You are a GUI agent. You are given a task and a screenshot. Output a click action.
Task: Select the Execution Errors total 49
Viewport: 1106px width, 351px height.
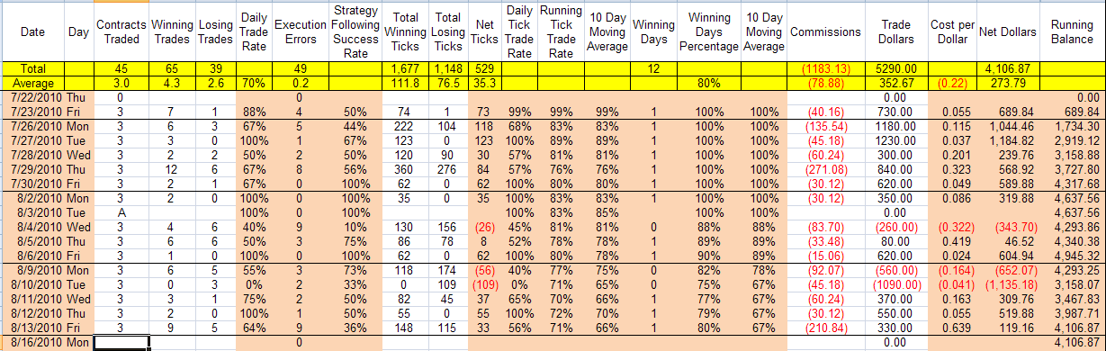pos(300,68)
